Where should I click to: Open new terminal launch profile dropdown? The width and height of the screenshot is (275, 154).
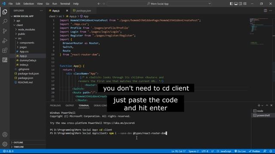tap(263, 106)
